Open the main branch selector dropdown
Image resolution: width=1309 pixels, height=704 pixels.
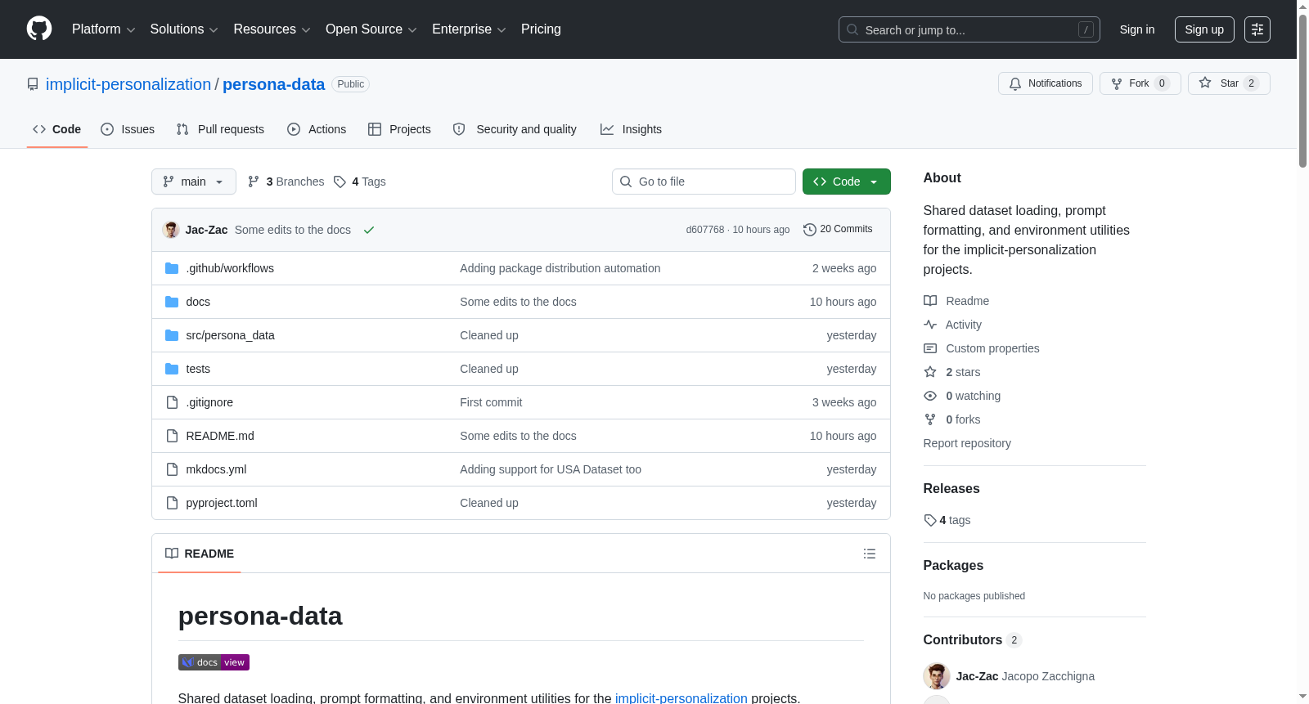tap(194, 182)
